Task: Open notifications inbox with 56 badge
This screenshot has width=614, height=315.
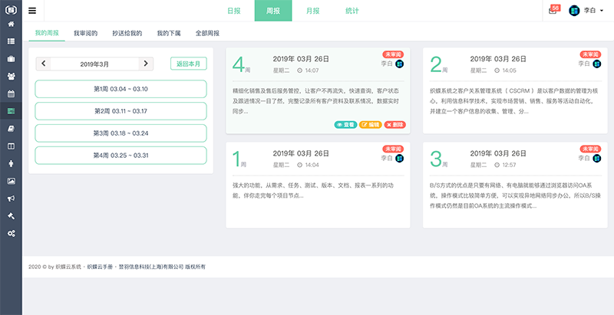Action: click(x=553, y=10)
